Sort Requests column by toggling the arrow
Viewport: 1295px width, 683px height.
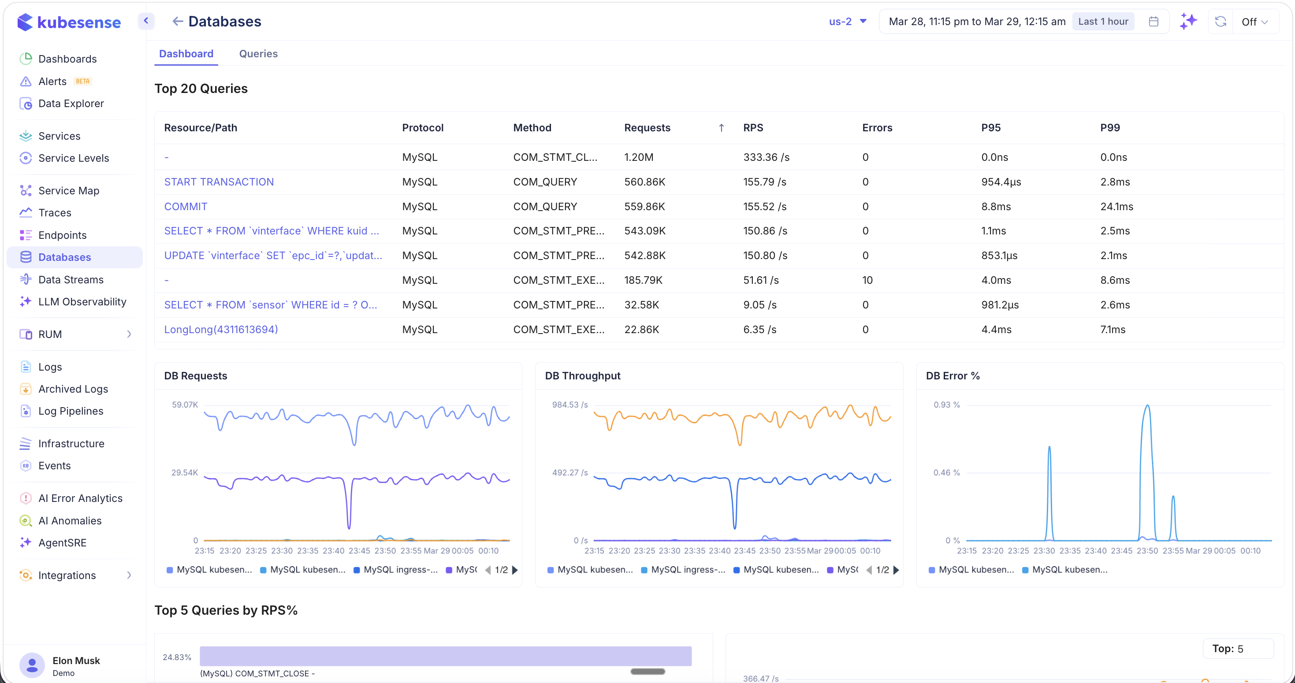(721, 127)
